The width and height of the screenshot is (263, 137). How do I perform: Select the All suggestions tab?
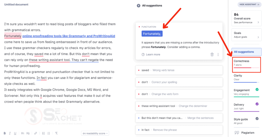coord(246,52)
